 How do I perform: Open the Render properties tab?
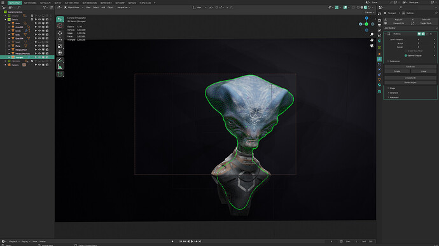379,20
